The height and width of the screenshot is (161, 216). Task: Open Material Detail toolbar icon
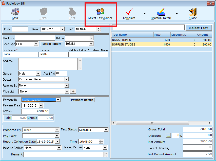pyautogui.click(x=161, y=12)
